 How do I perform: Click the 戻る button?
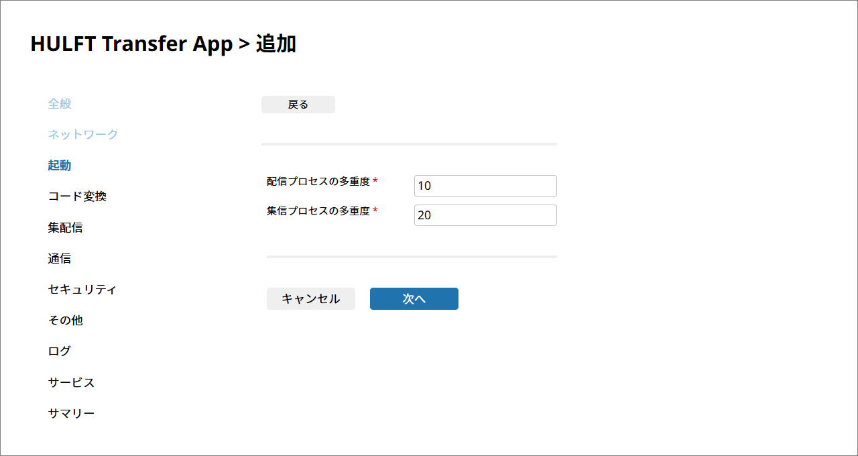[298, 105]
